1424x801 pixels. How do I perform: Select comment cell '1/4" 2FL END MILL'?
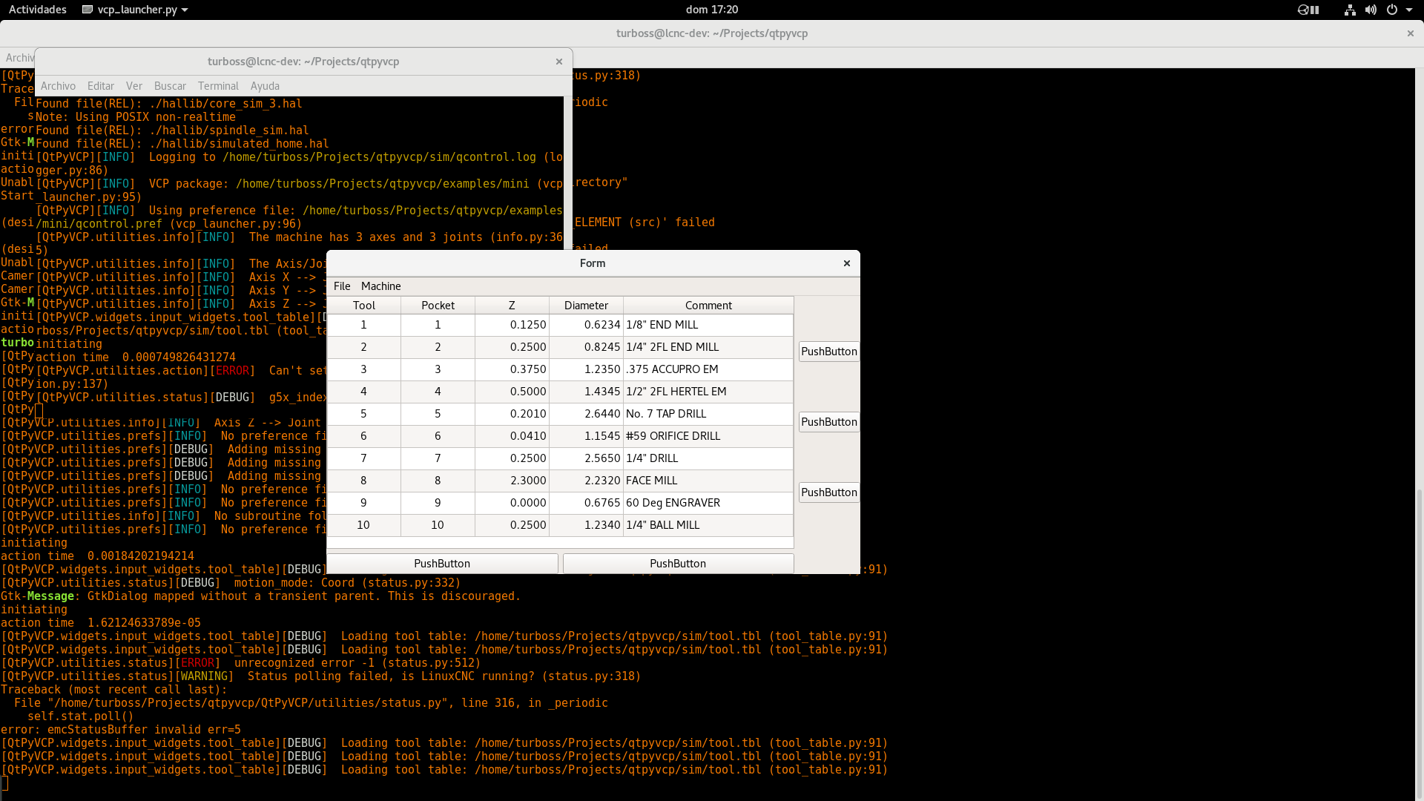tap(708, 347)
